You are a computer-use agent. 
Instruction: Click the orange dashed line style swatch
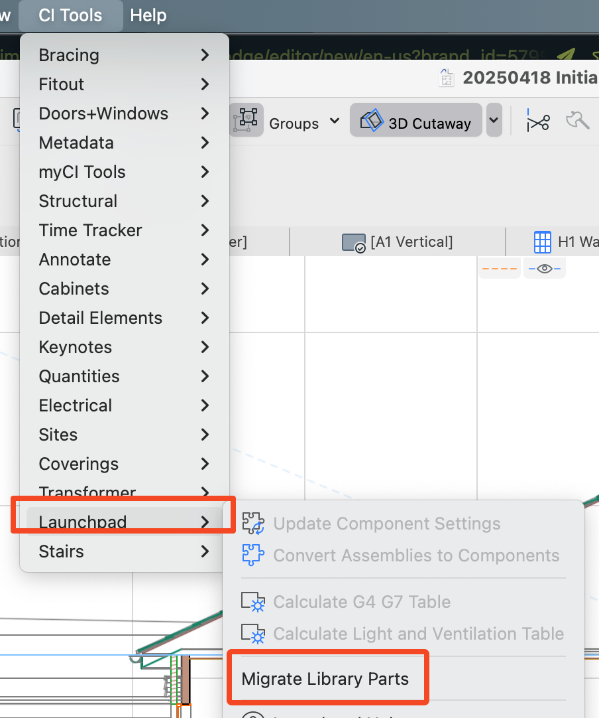point(499,268)
